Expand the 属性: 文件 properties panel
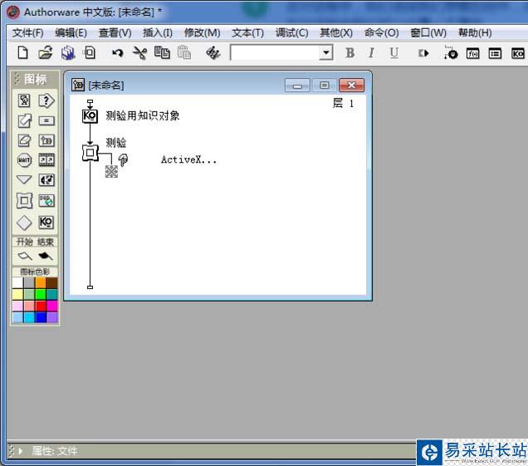The width and height of the screenshot is (528, 466). point(21,450)
